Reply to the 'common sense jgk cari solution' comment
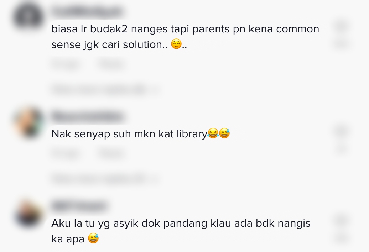This screenshot has height=252, width=369. 111,64
